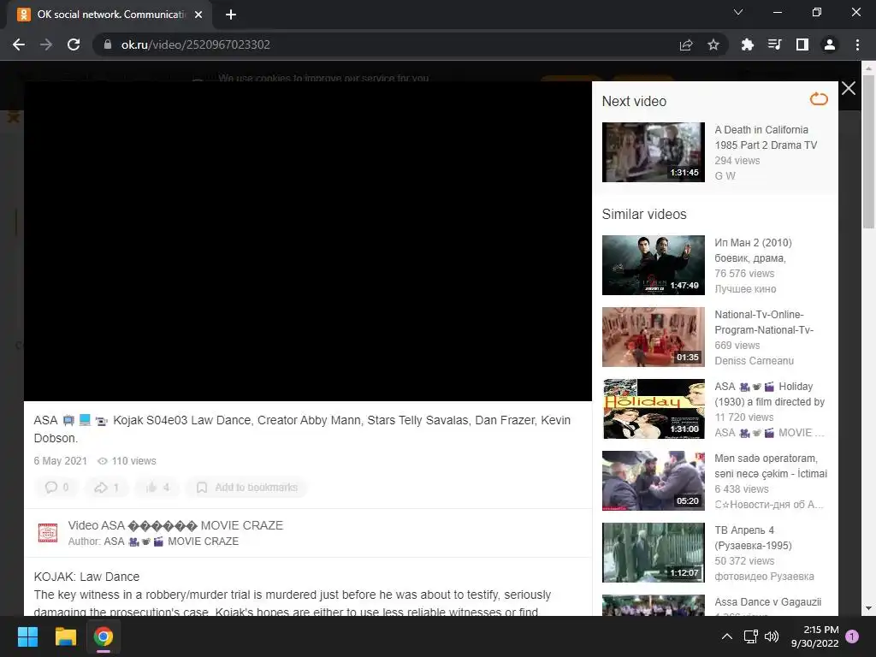The height and width of the screenshot is (657, 876).
Task: Click the black video player area
Action: coord(308,241)
